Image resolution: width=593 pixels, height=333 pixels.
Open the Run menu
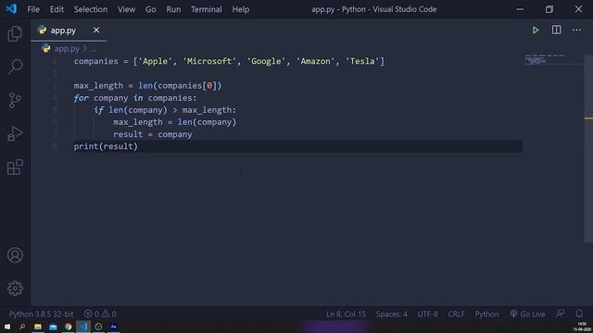pyautogui.click(x=173, y=9)
